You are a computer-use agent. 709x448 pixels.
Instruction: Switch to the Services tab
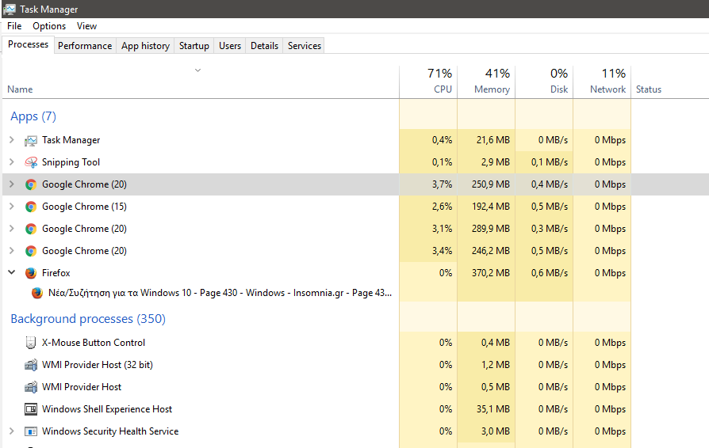pos(305,46)
